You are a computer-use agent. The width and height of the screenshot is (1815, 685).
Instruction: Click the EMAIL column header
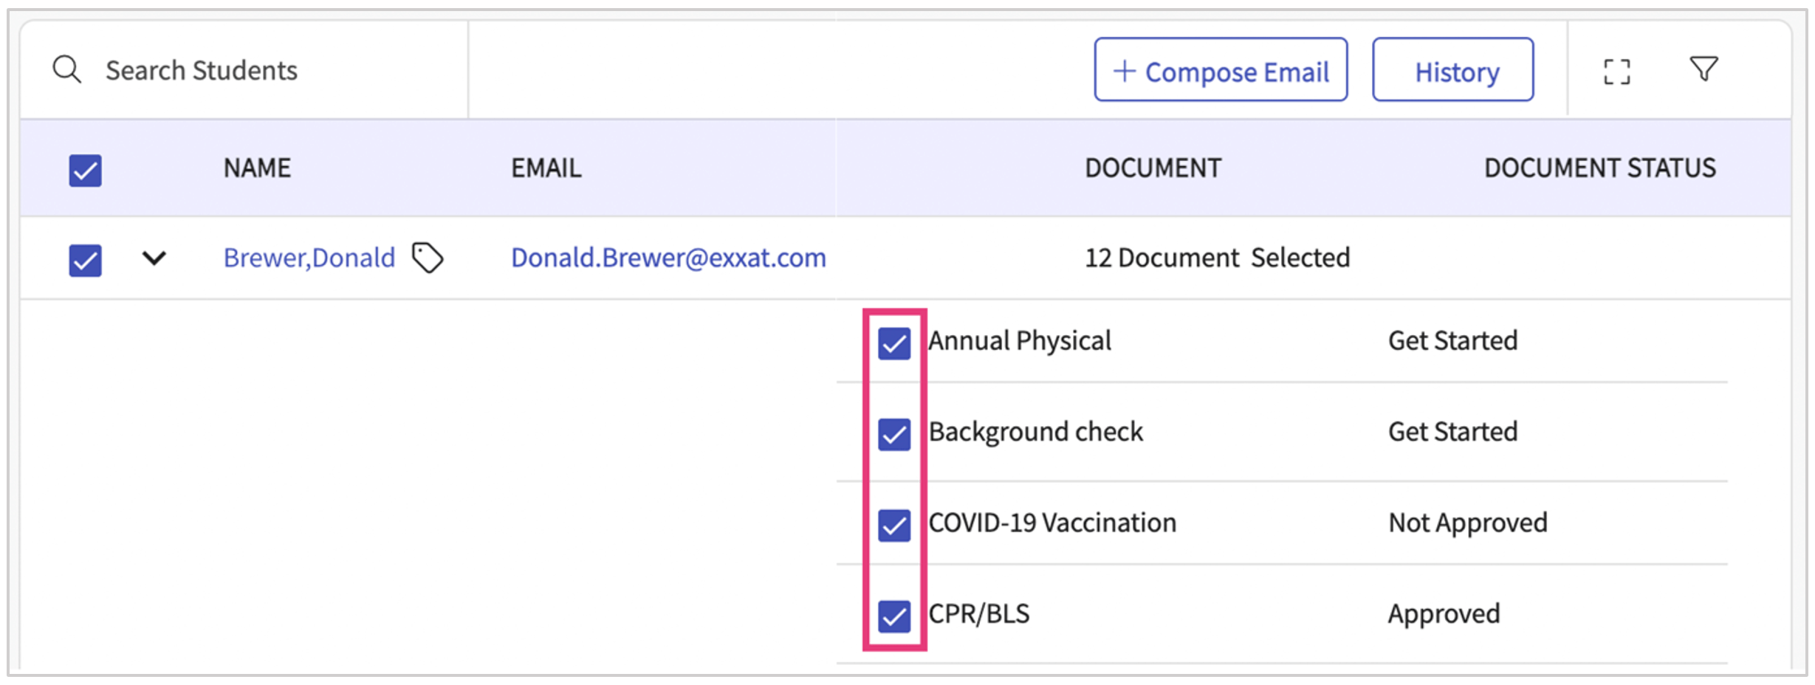coord(546,168)
